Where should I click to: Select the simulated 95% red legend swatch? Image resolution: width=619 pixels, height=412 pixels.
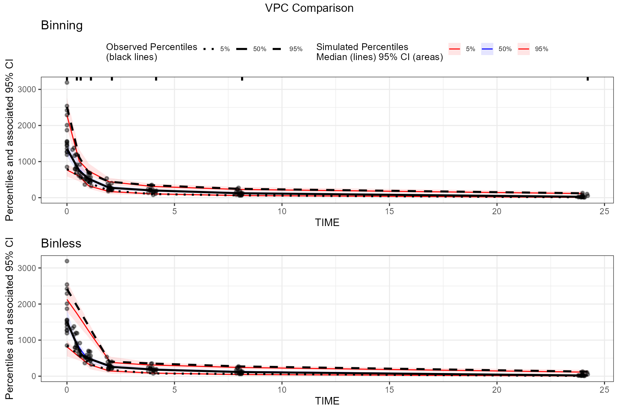523,49
